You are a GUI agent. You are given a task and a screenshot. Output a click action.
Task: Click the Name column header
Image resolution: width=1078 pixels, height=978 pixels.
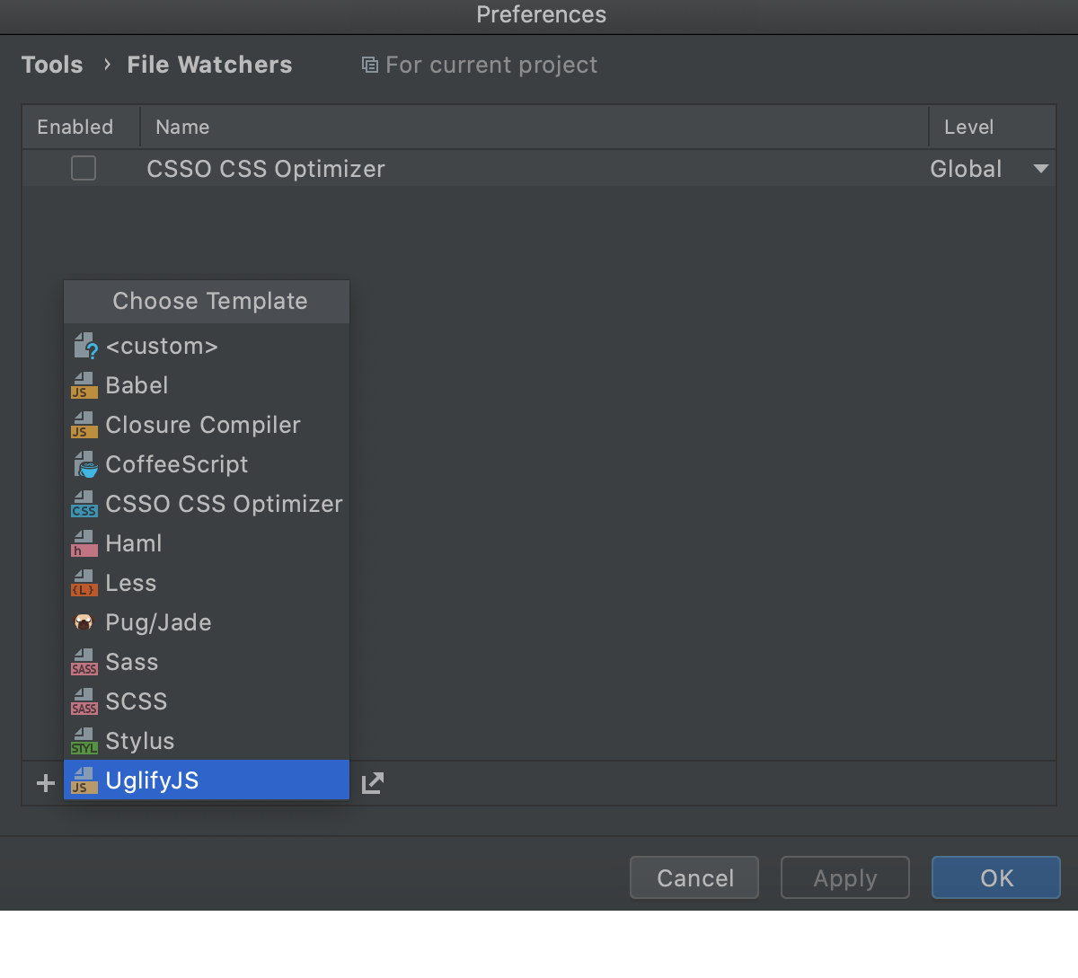[x=181, y=127]
